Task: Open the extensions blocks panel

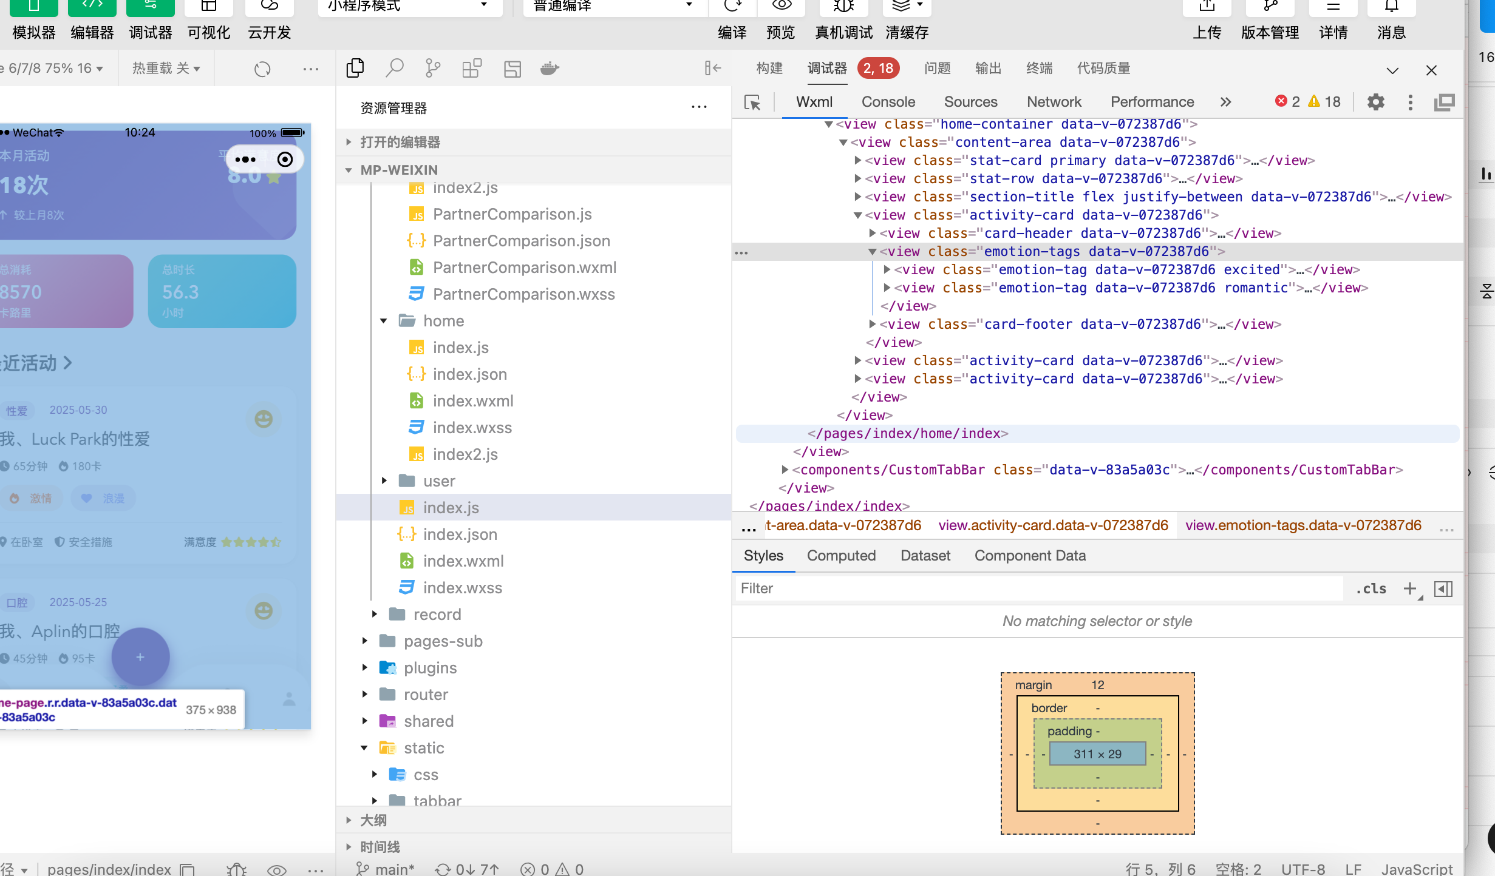Action: (x=472, y=69)
